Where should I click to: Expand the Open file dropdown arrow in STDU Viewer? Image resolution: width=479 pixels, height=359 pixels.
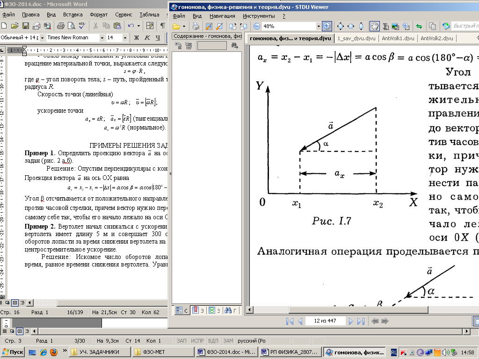(184, 27)
